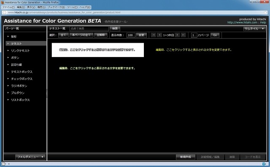Image resolution: width=270 pixels, height=167 pixels.
Task: Open the 表示(V) menu
Action: (x=31, y=7)
